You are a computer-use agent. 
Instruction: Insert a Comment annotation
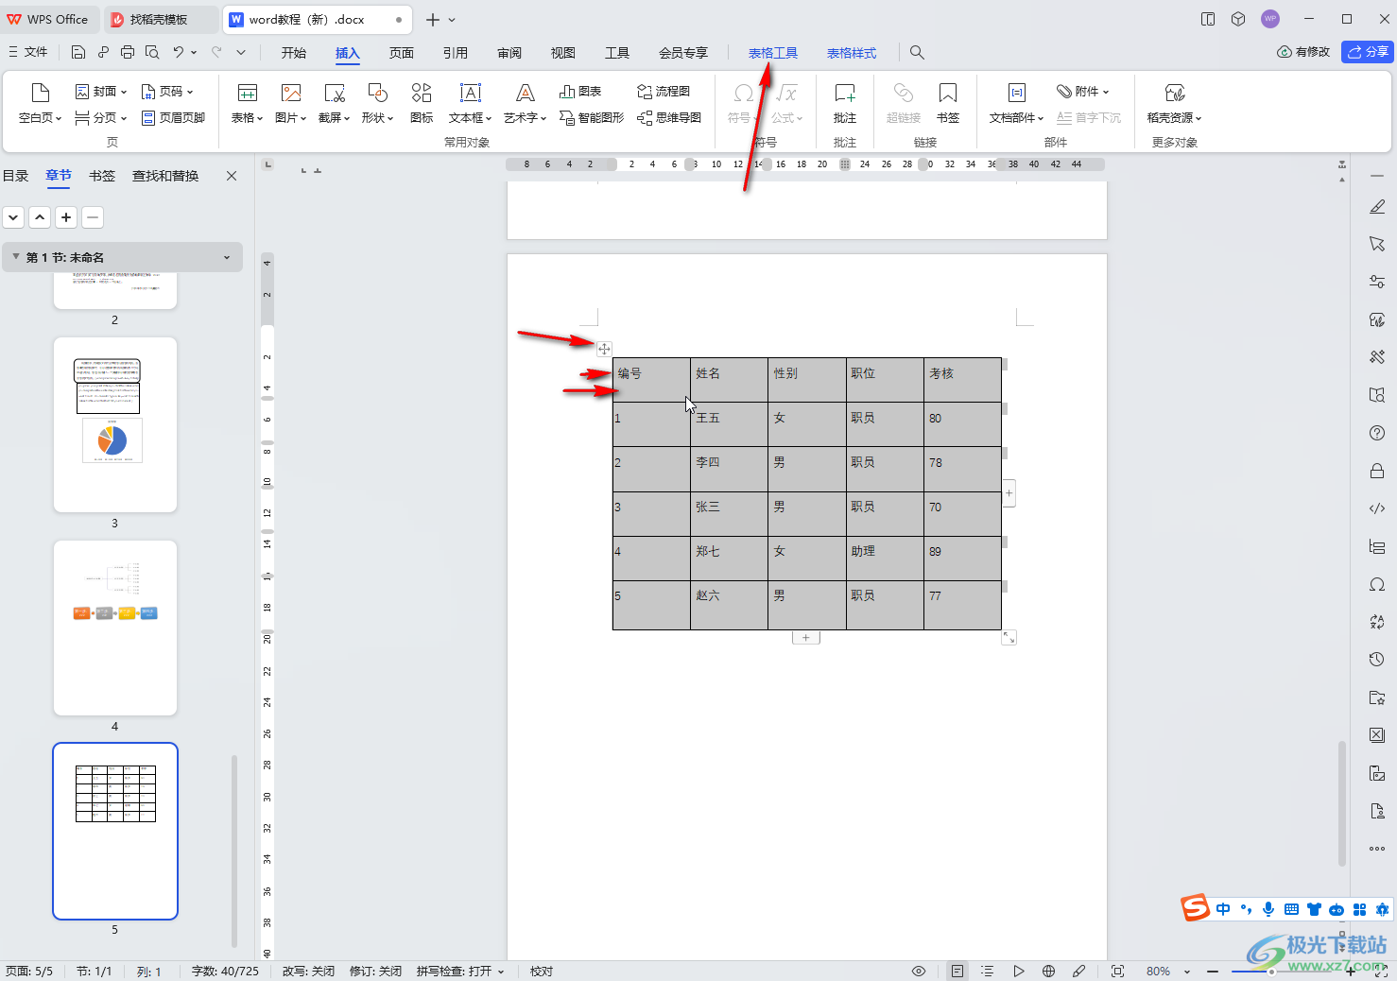(845, 104)
